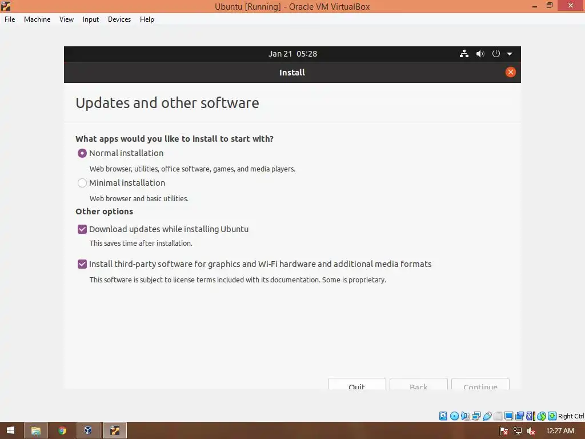
Task: Open Google Chrome from the taskbar
Action: (62, 430)
